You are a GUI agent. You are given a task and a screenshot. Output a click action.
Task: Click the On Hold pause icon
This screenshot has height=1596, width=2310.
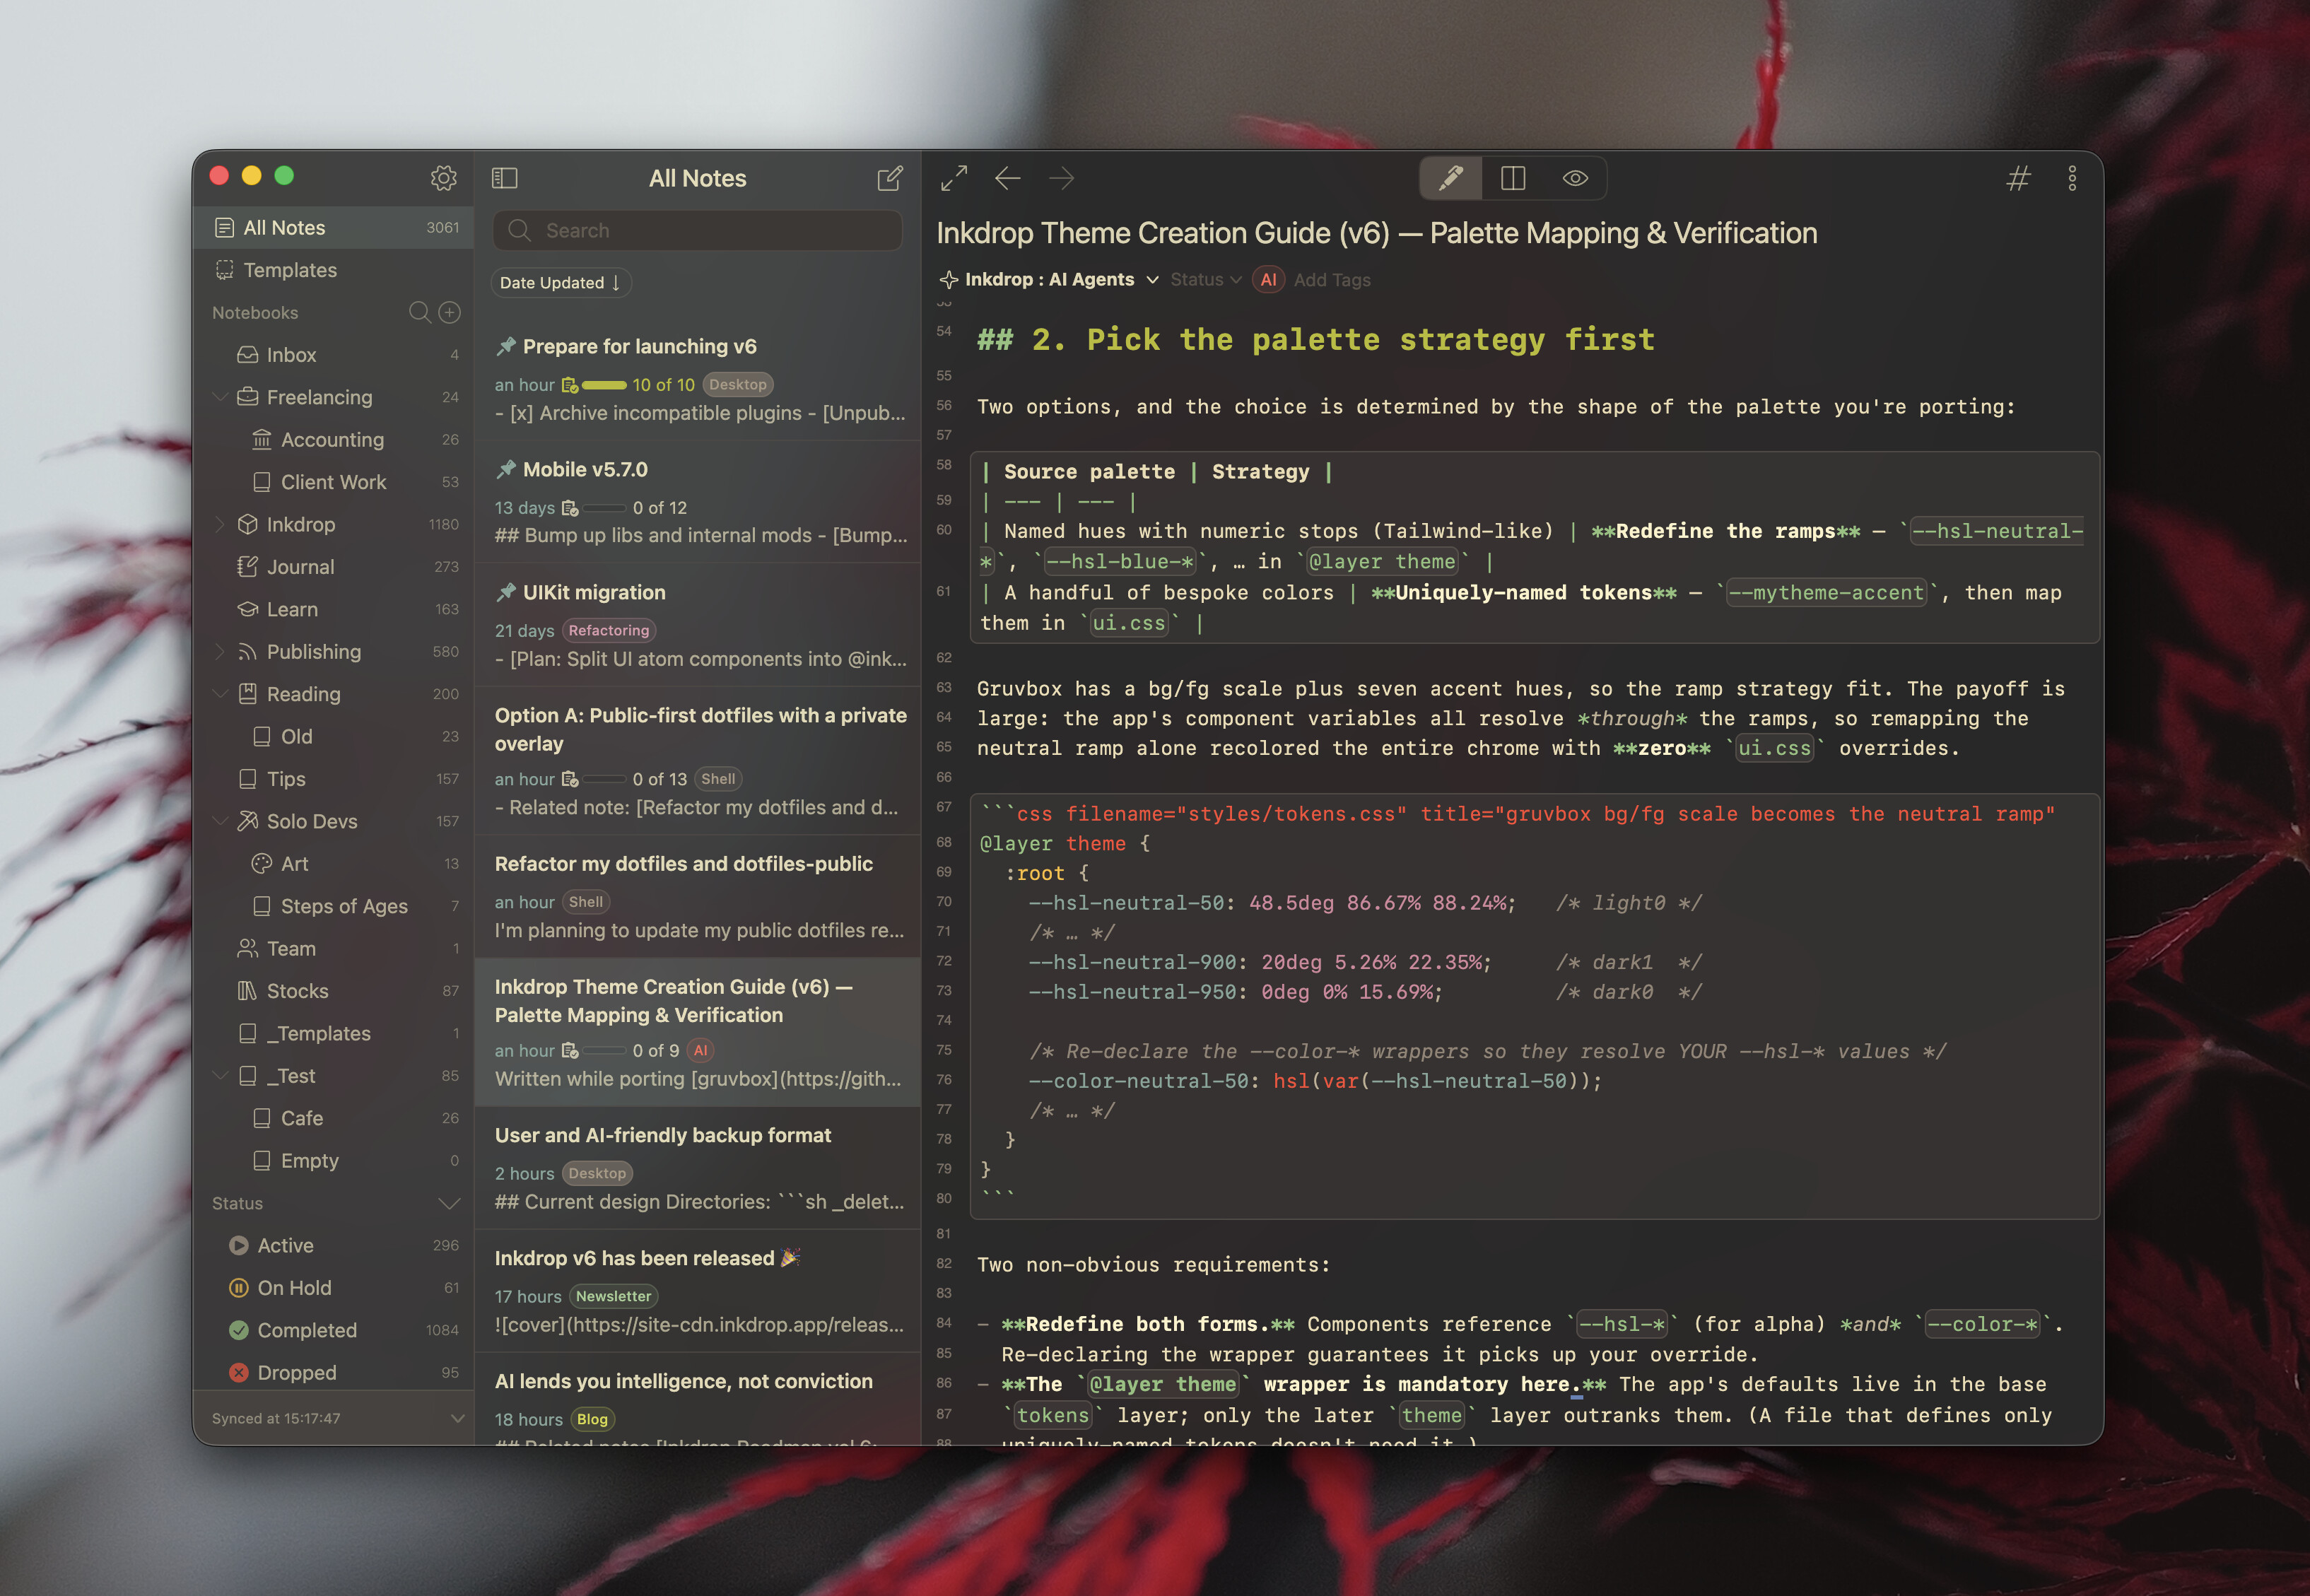(238, 1288)
